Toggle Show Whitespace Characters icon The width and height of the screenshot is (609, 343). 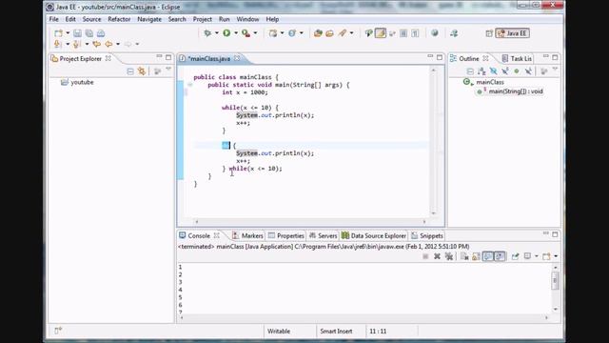pos(415,33)
